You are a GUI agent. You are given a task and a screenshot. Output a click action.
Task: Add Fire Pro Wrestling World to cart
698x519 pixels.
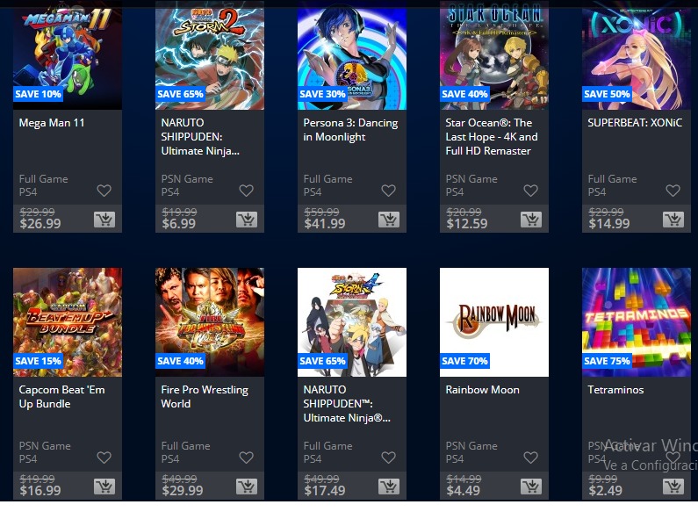click(x=247, y=487)
